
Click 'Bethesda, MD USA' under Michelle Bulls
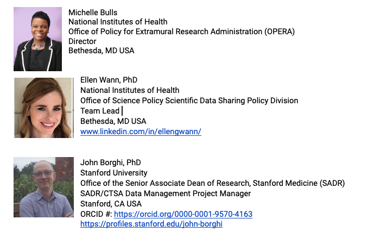(x=101, y=51)
